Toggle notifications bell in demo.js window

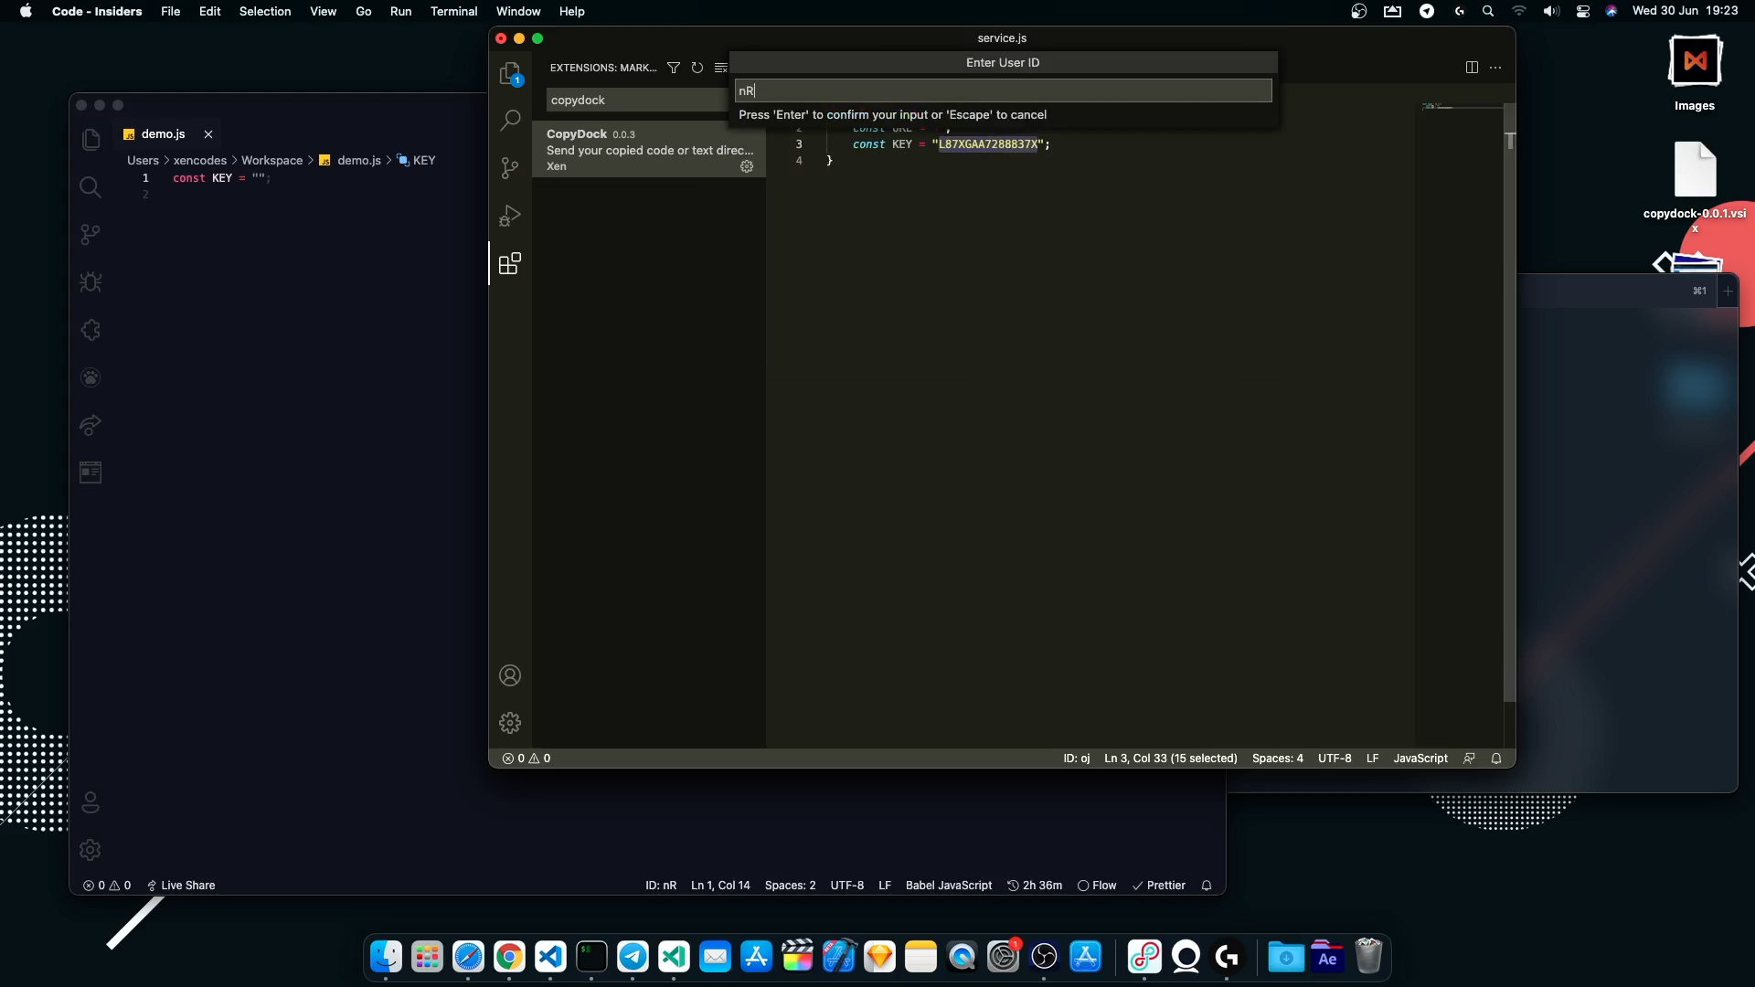pos(1207,886)
